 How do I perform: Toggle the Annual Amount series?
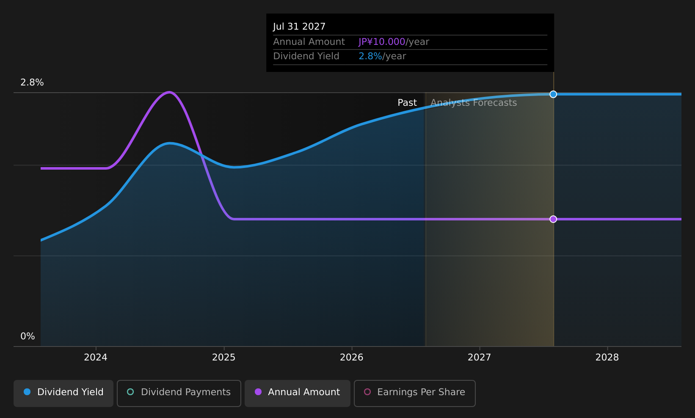[x=298, y=393]
